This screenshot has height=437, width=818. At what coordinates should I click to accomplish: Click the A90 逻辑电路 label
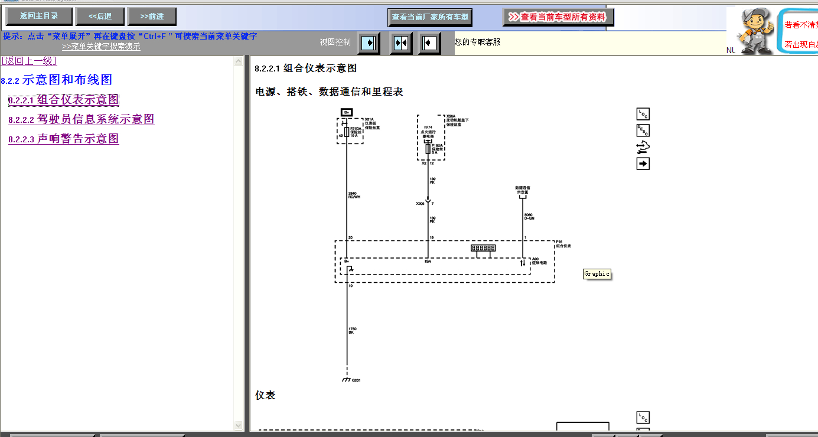tap(539, 260)
